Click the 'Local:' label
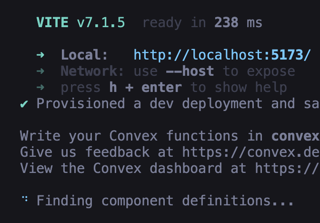This screenshot has height=223, width=320. pyautogui.click(x=84, y=55)
